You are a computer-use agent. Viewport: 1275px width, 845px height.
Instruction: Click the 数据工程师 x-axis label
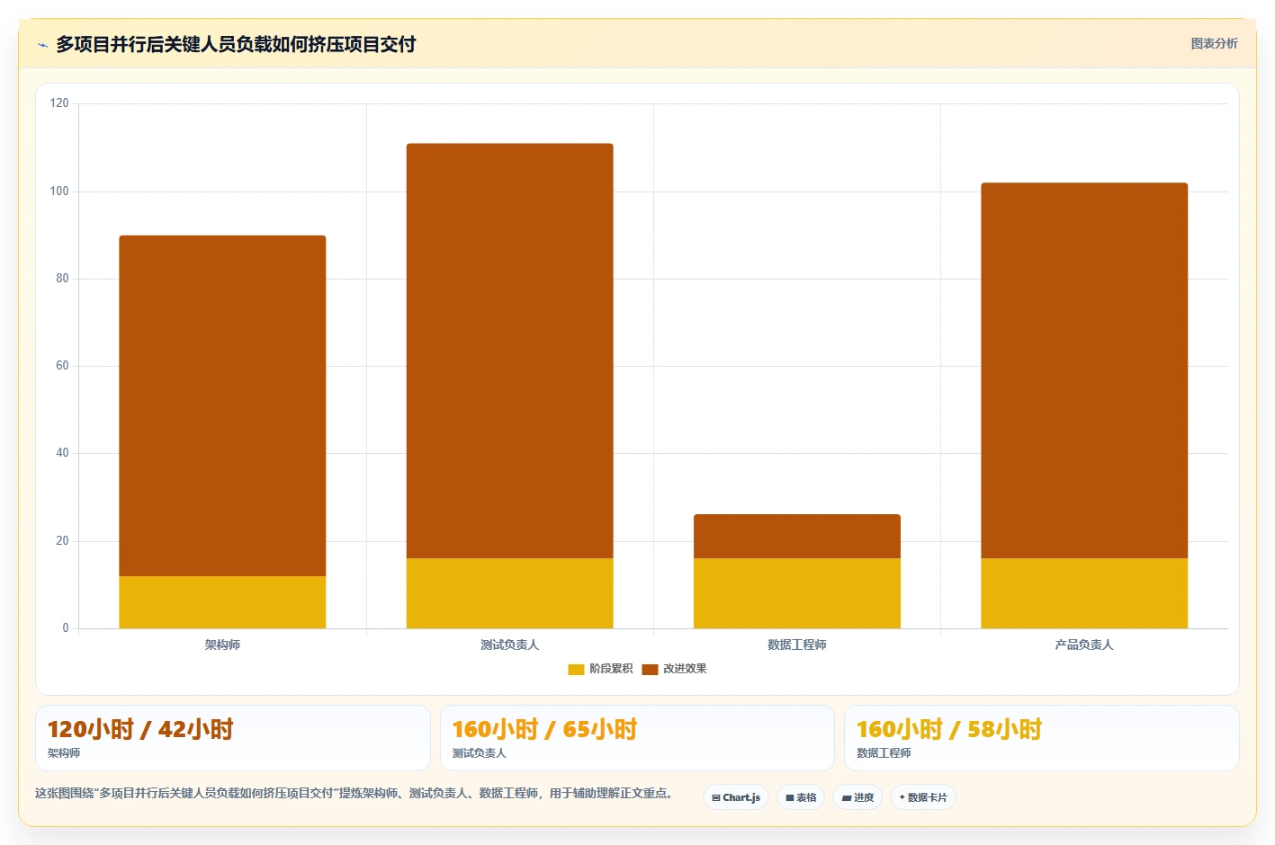pos(796,645)
